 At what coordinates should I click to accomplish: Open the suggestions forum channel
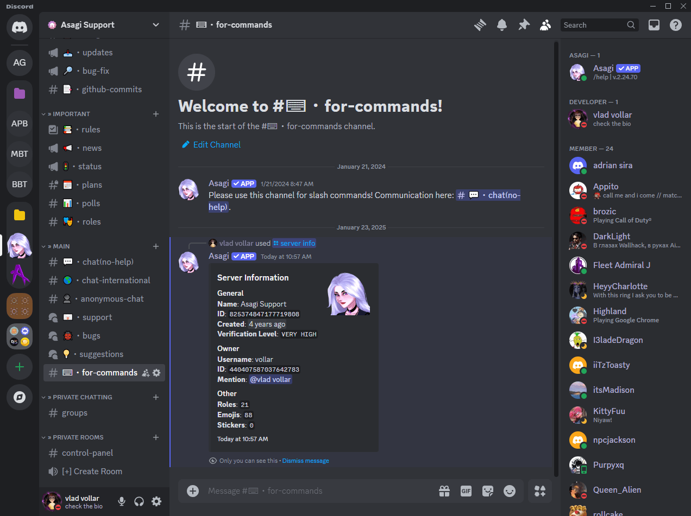click(x=104, y=354)
